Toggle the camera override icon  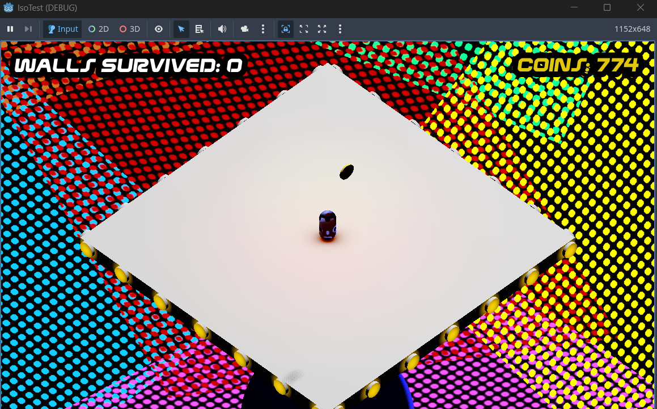[245, 29]
